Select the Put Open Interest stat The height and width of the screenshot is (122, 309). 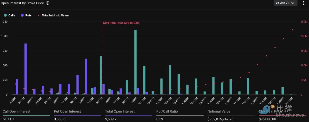click(x=77, y=115)
